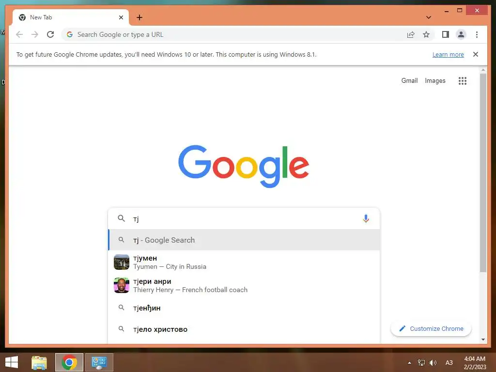Open the Google apps grid
The width and height of the screenshot is (496, 372).
tap(463, 81)
